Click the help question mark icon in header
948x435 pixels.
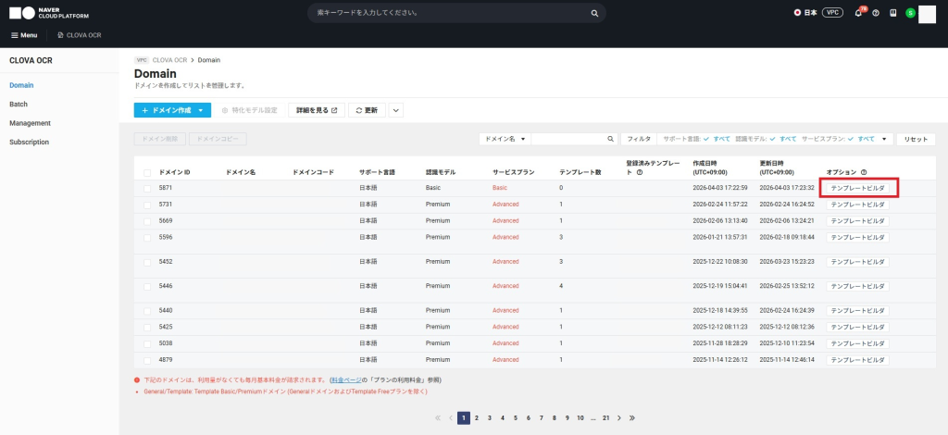click(876, 13)
